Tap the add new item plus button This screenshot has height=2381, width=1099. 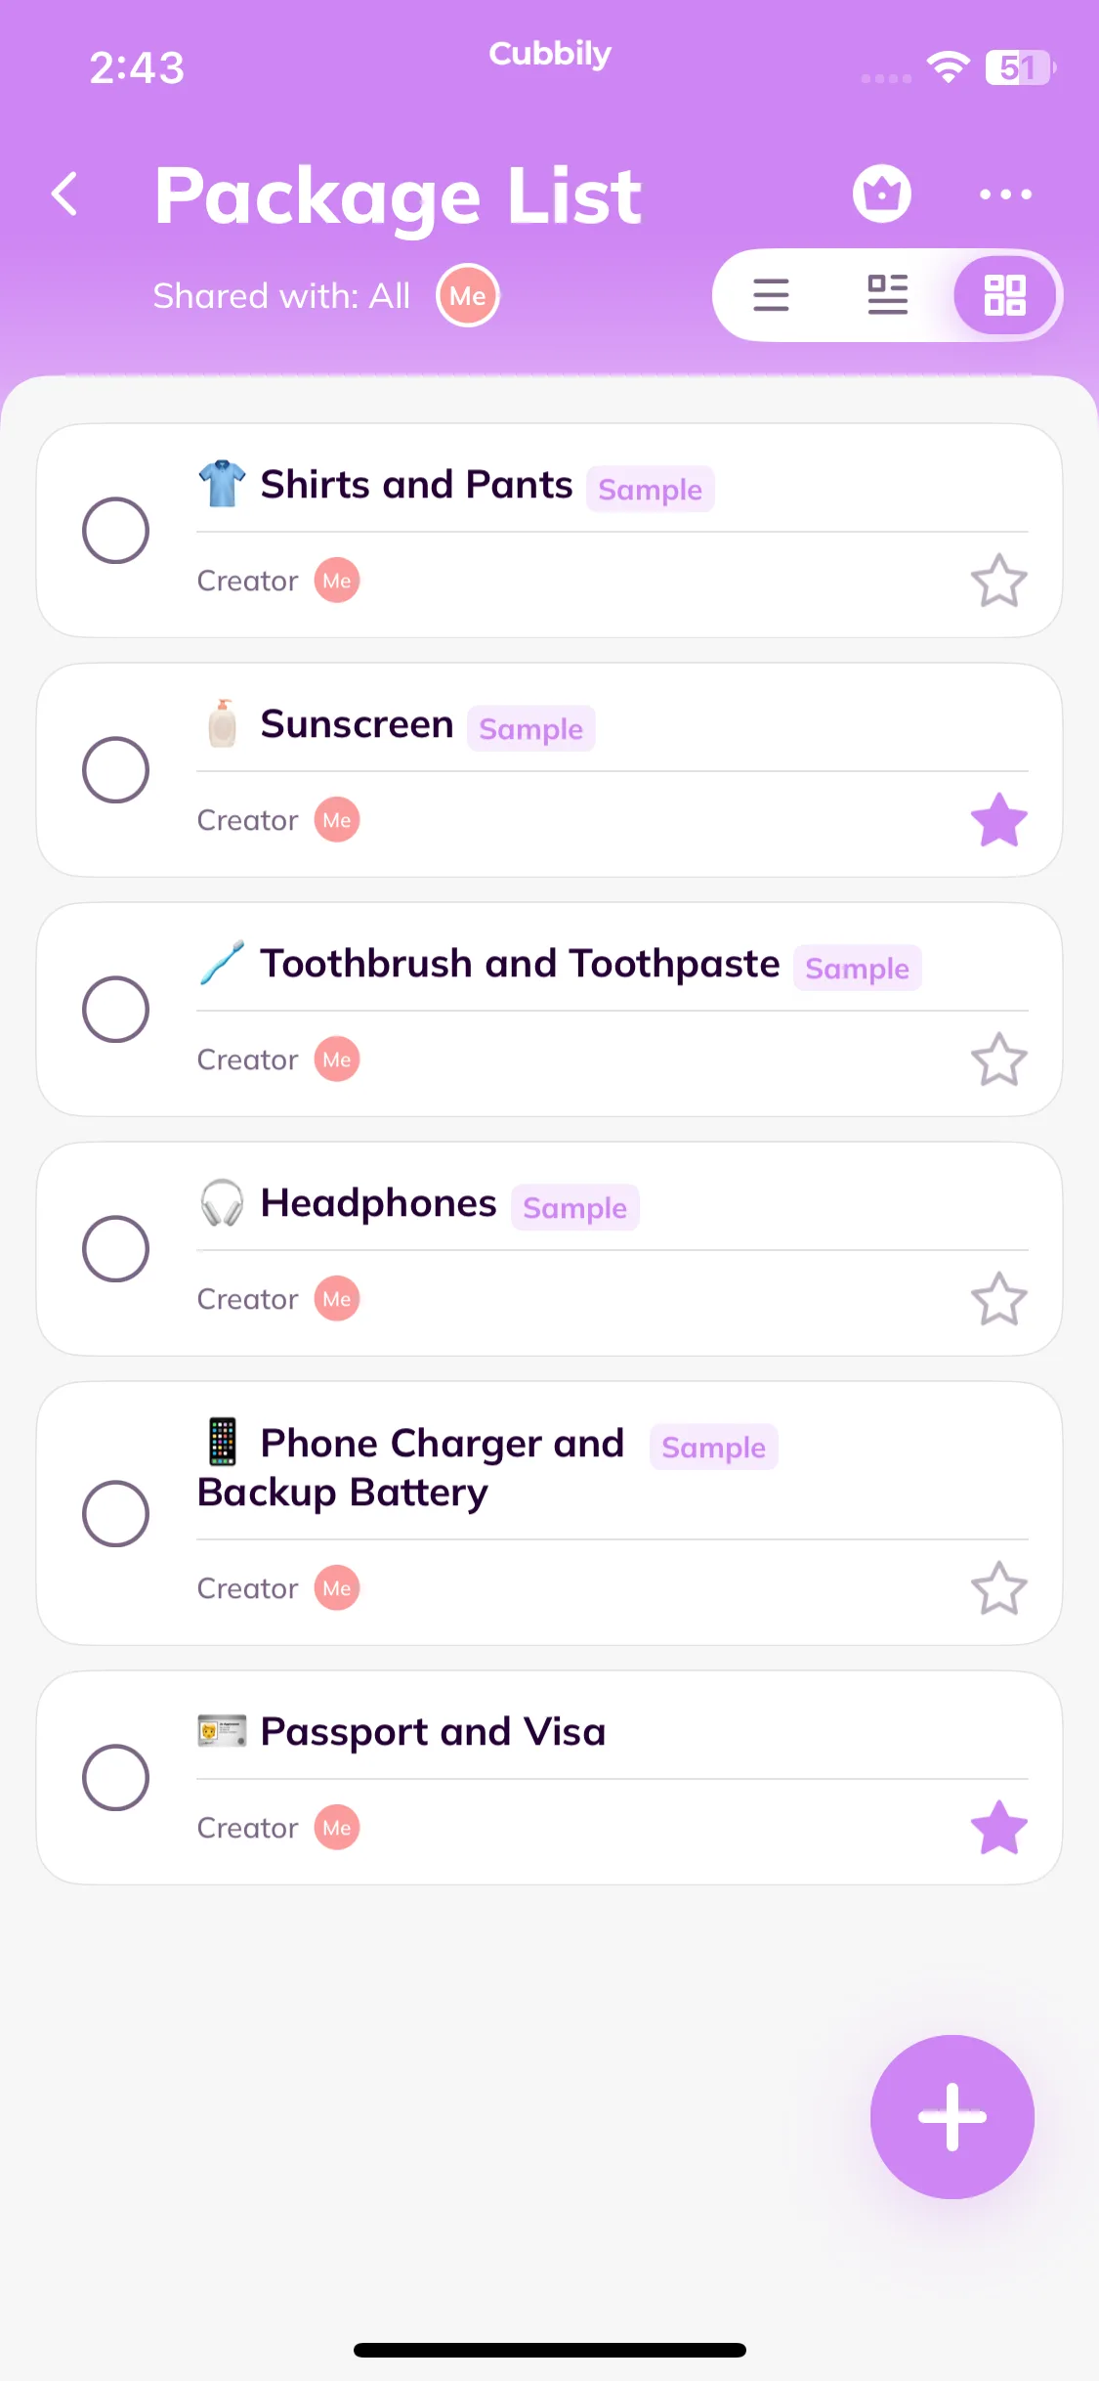click(x=951, y=2117)
